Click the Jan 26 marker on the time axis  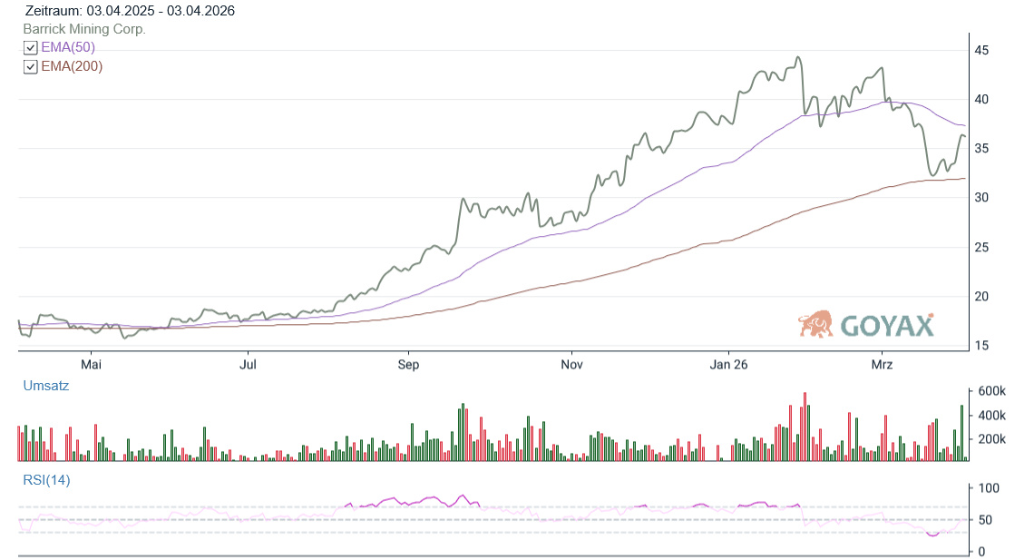(x=728, y=365)
